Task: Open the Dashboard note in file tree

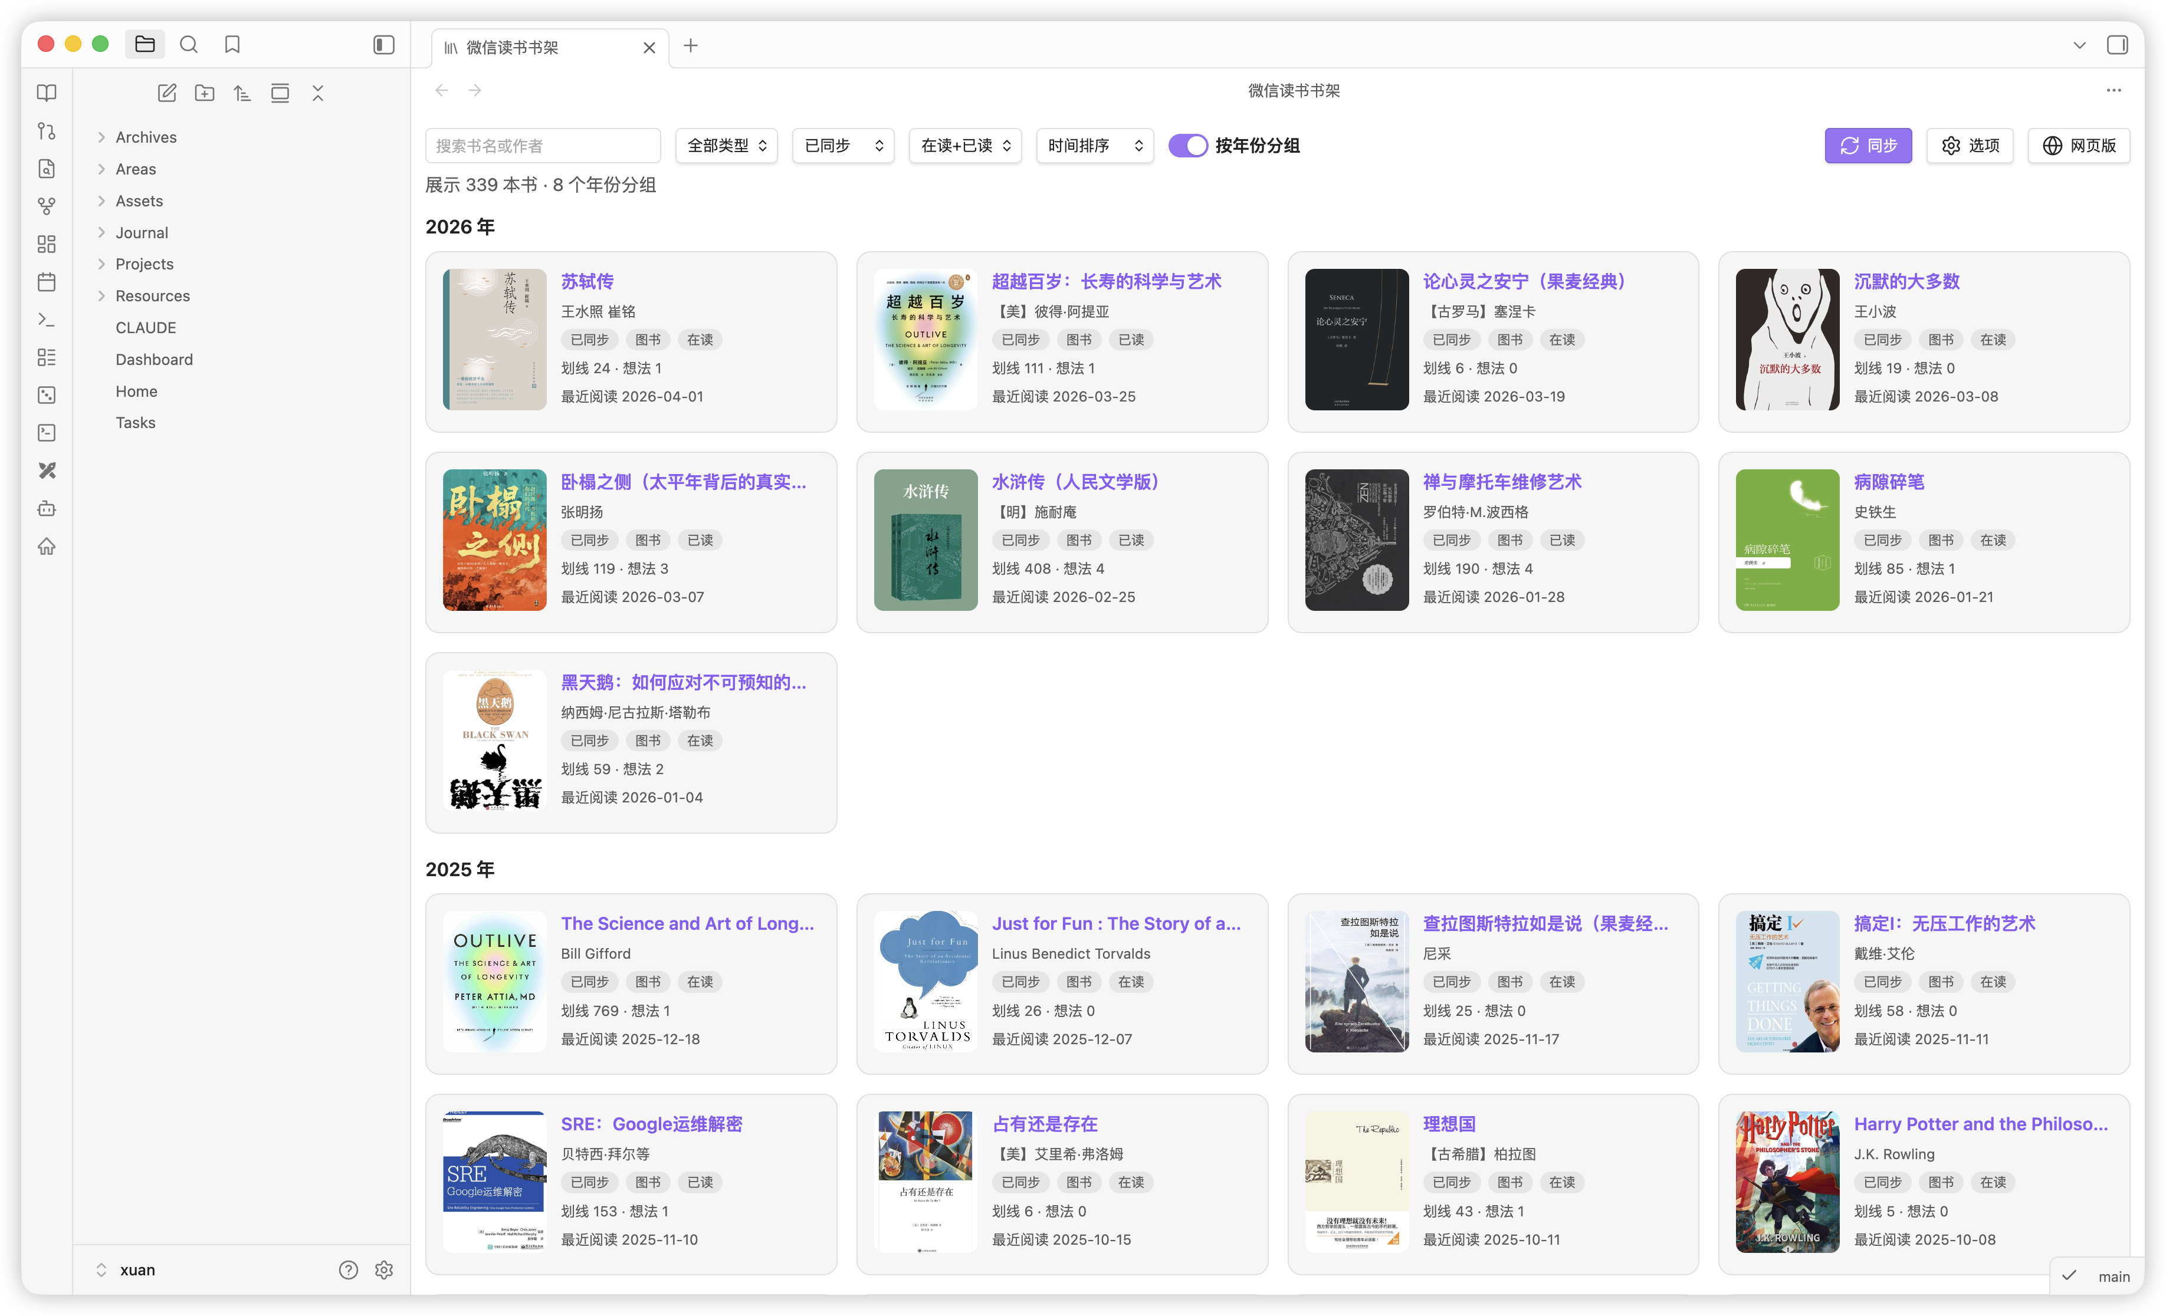Action: click(x=154, y=359)
